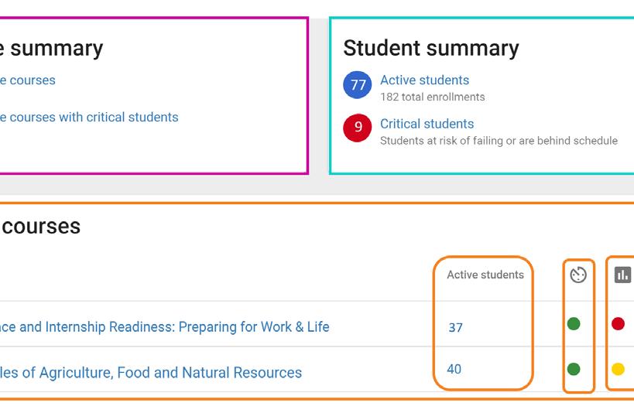Click the 37 active students count
Image resolution: width=634 pixels, height=413 pixels.
tap(455, 327)
